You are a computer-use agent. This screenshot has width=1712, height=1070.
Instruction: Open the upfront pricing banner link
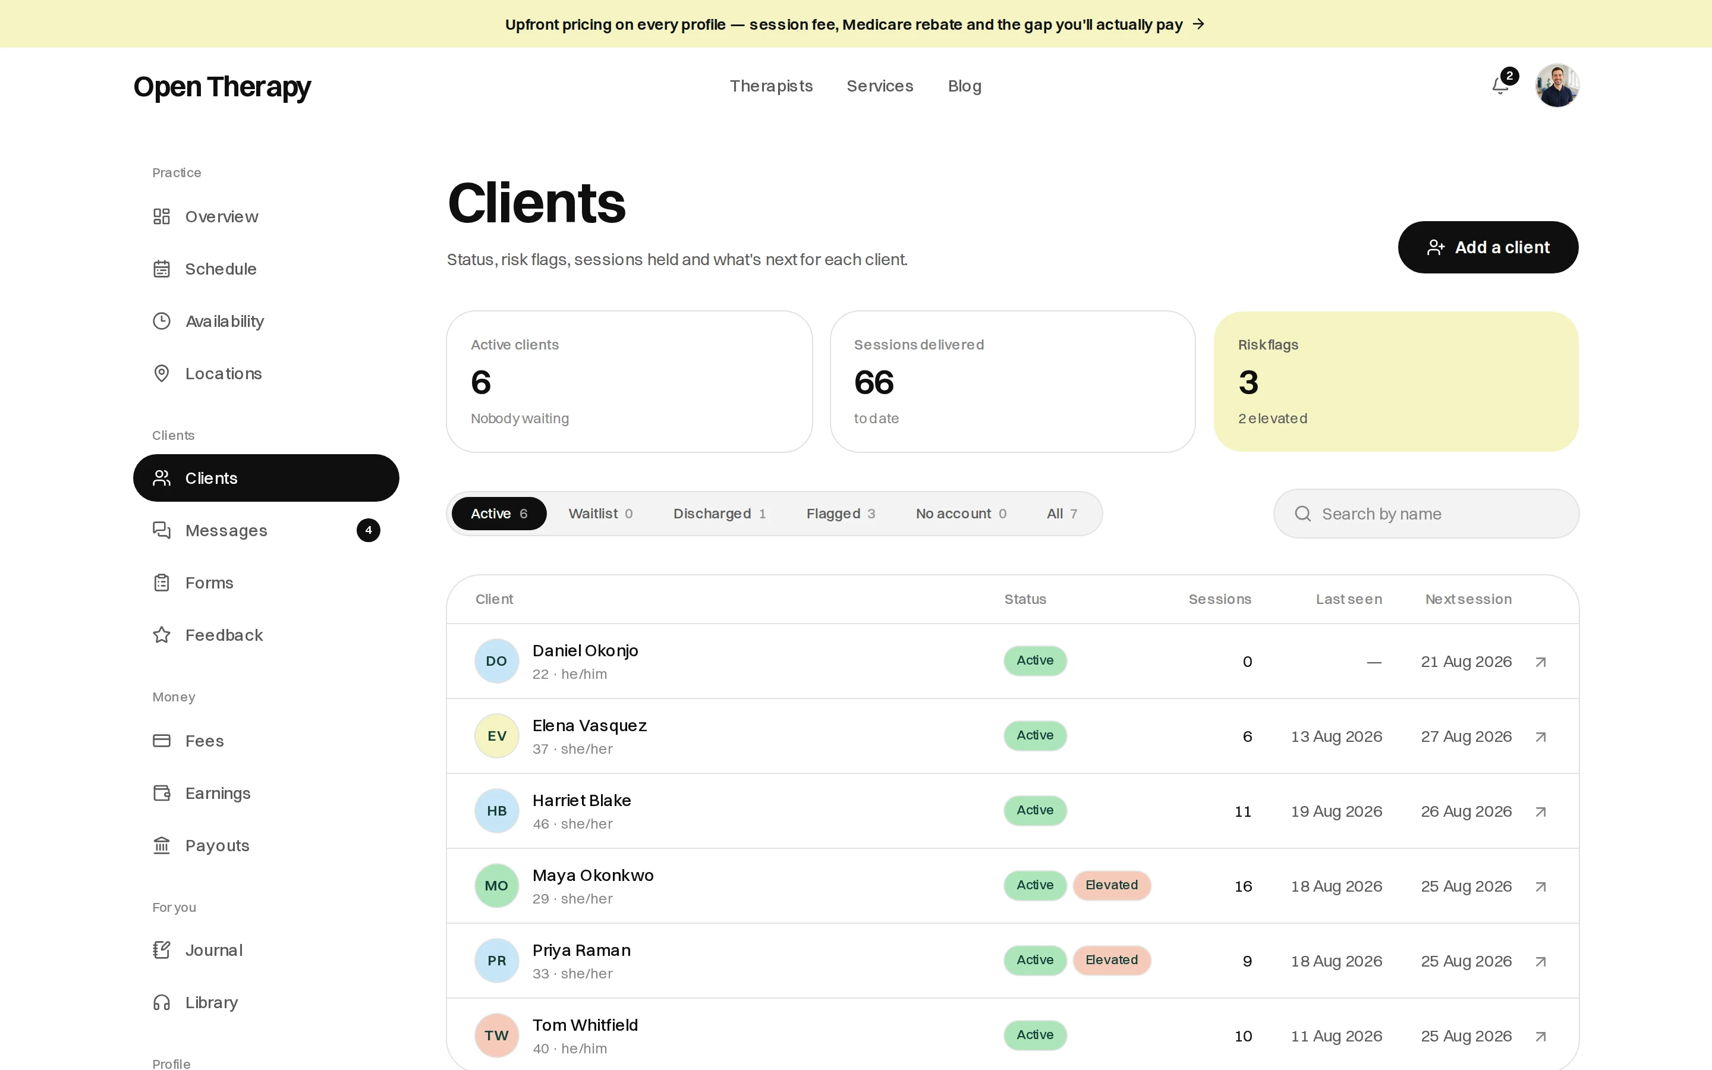click(855, 24)
